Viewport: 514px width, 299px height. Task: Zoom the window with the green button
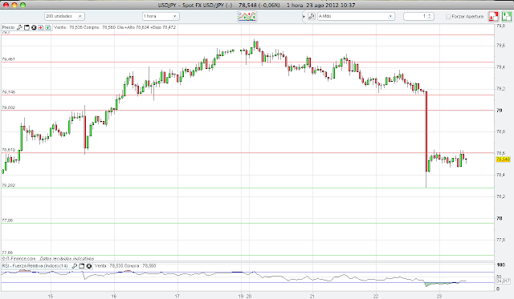click(x=22, y=5)
